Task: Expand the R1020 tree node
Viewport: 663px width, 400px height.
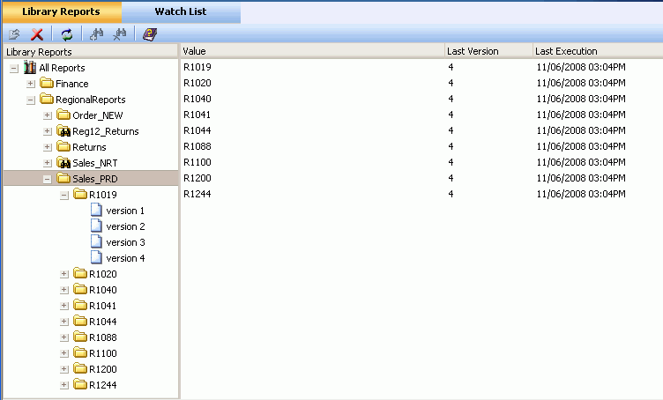Action: click(63, 274)
